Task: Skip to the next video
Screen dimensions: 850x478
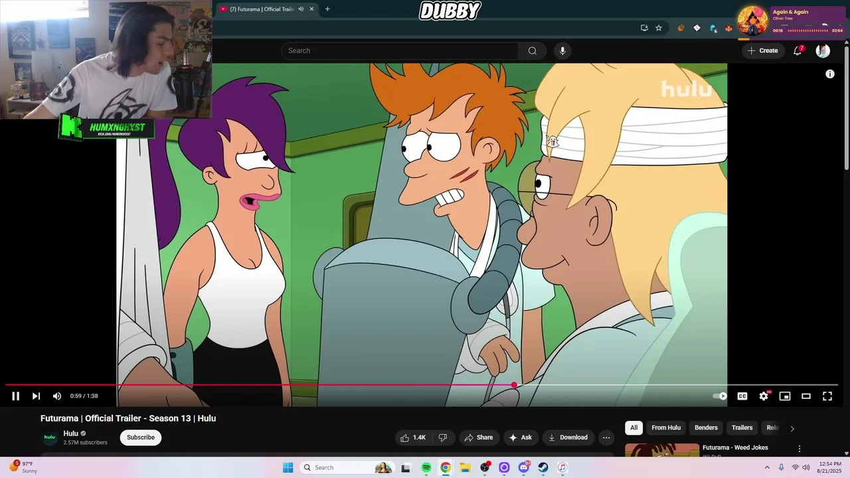Action: (36, 396)
